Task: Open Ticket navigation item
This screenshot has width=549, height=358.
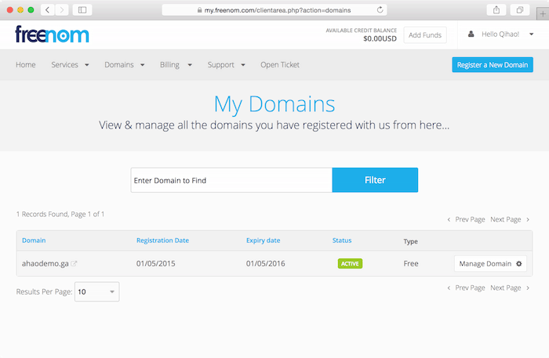Action: (280, 65)
